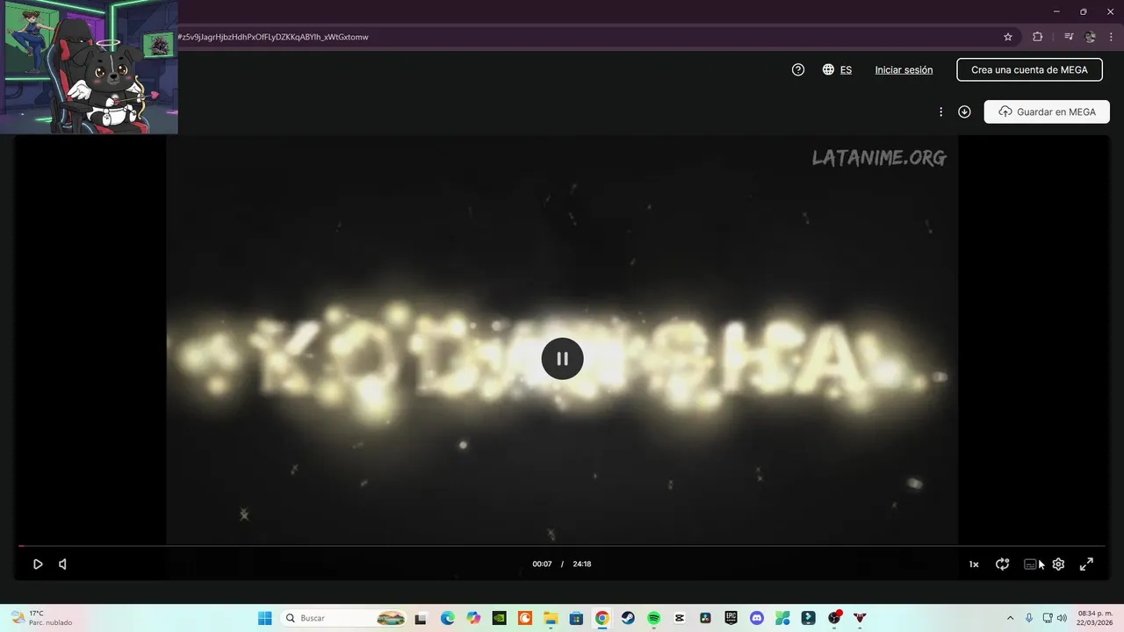Open Microsoft Store from the taskbar
Viewport: 1124px width, 632px height.
[x=576, y=618]
